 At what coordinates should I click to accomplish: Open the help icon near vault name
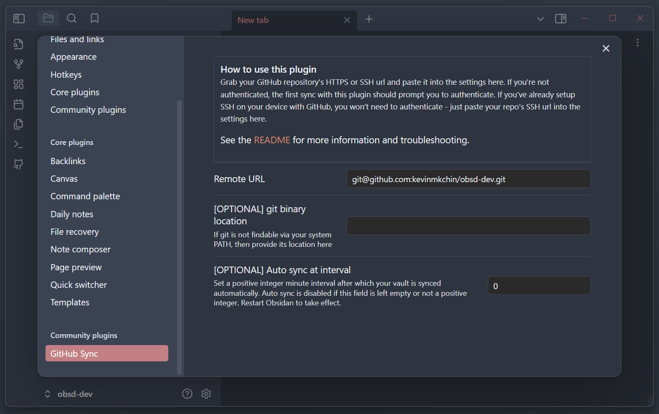click(187, 394)
